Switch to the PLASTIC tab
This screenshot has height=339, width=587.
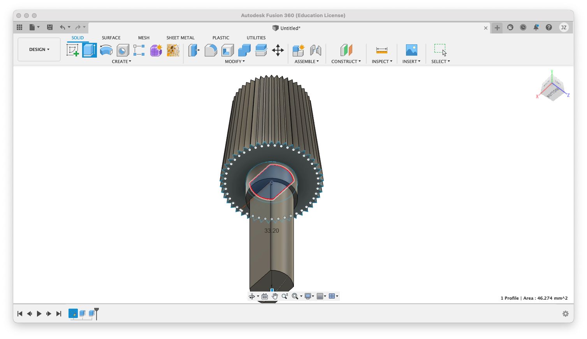click(221, 38)
